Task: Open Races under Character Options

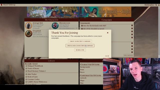Action: click(82, 72)
